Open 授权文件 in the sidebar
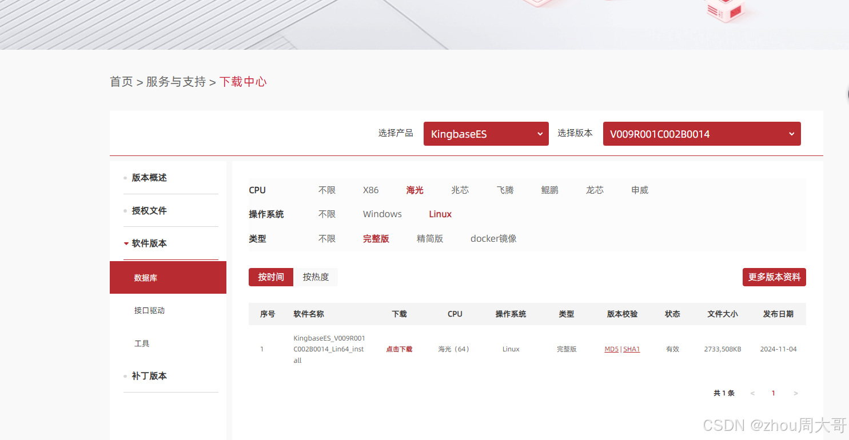 click(149, 211)
